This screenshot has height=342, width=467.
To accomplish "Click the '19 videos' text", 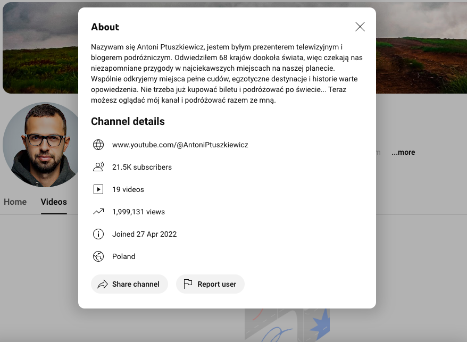I will click(x=128, y=189).
